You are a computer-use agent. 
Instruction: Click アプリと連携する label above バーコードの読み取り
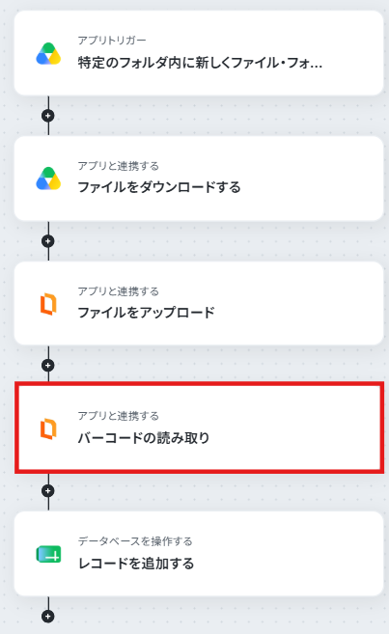[119, 416]
